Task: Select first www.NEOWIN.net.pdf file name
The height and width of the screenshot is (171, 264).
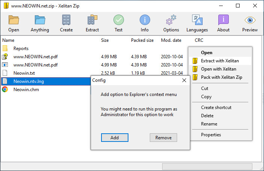Action: point(36,57)
